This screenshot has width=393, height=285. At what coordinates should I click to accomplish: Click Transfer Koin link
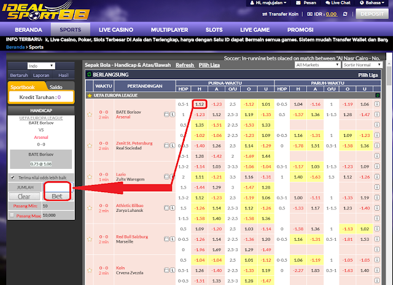281,14
